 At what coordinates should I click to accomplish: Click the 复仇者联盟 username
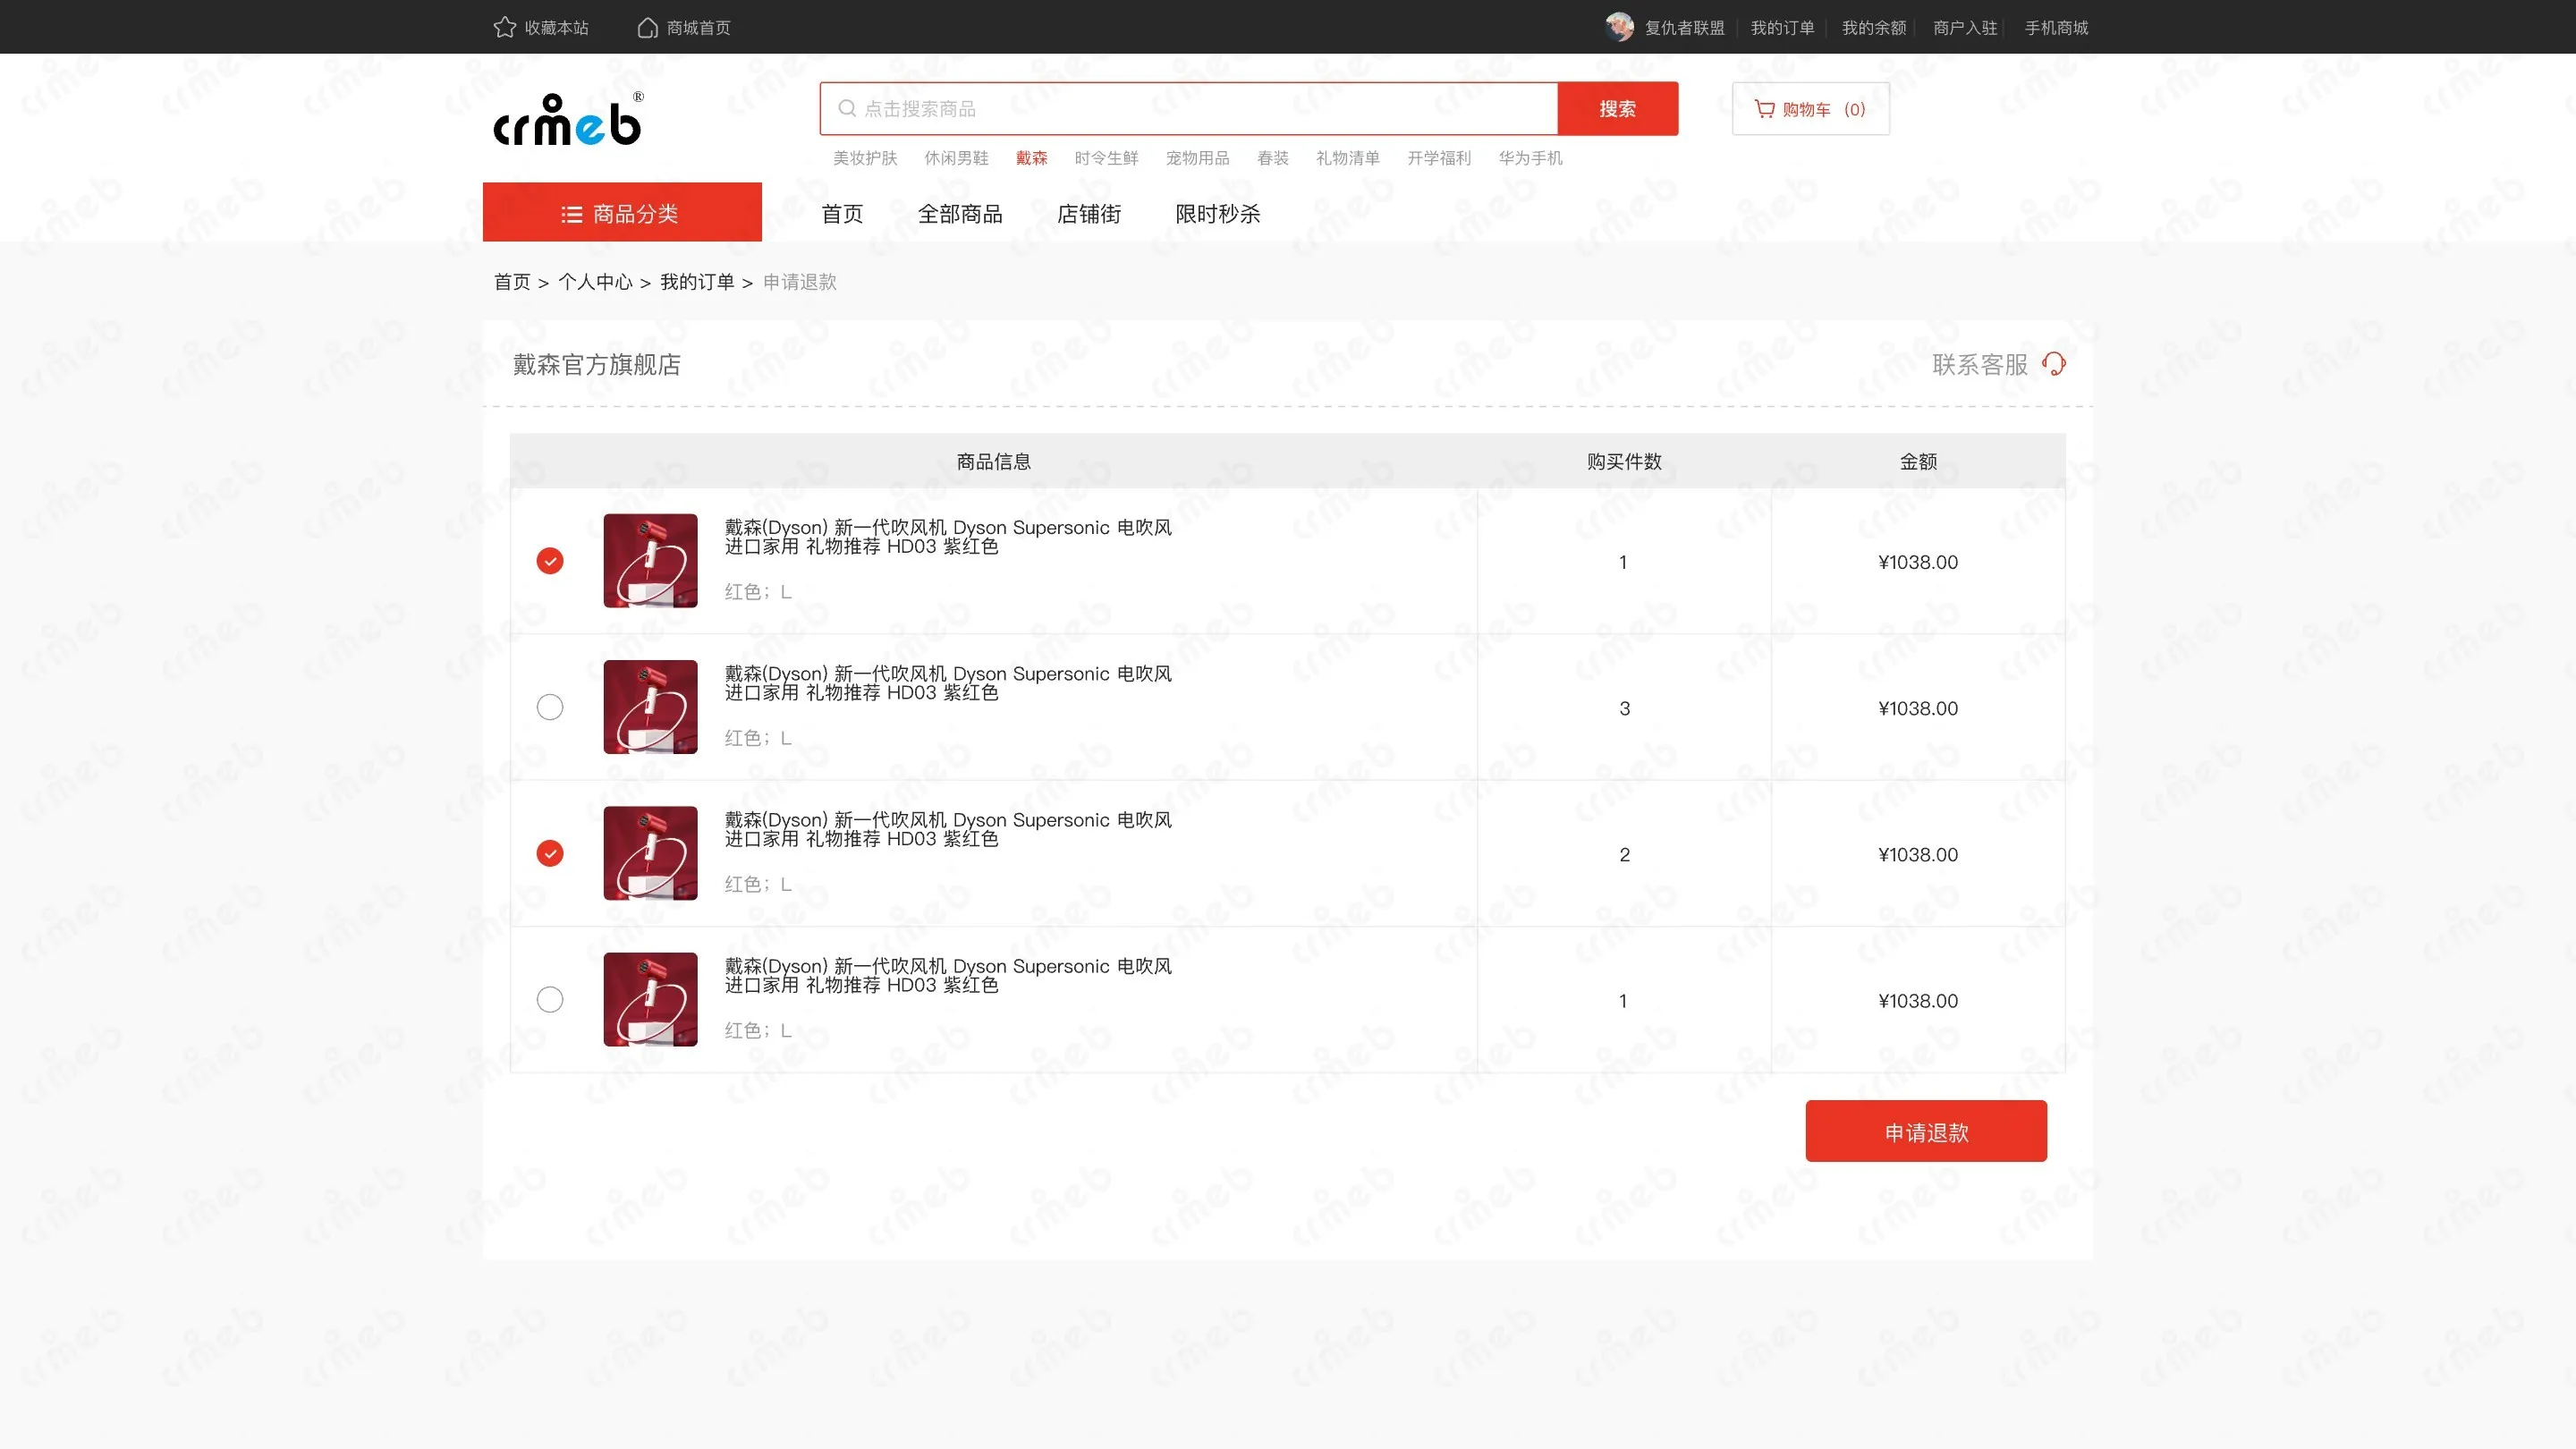(1684, 28)
